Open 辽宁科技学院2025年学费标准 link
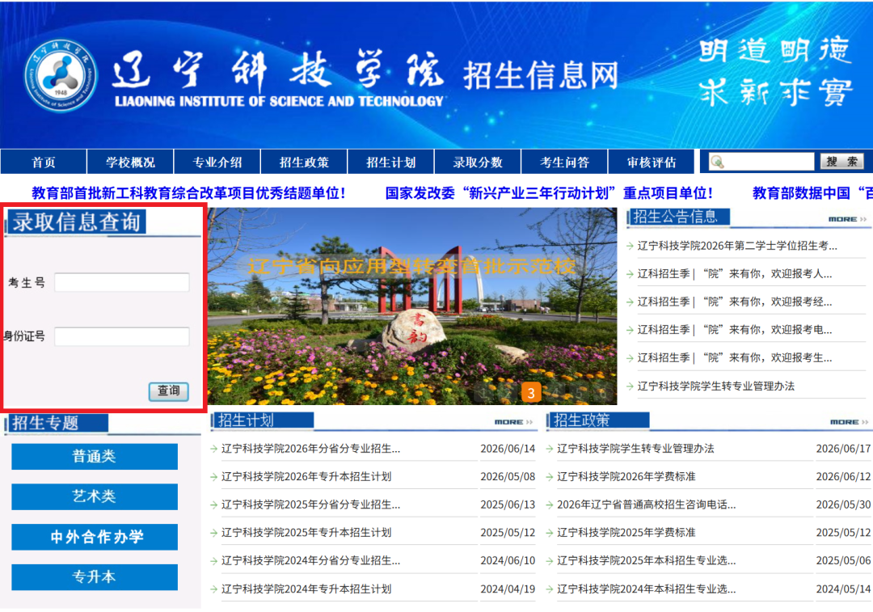This screenshot has width=873, height=612. pos(626,533)
